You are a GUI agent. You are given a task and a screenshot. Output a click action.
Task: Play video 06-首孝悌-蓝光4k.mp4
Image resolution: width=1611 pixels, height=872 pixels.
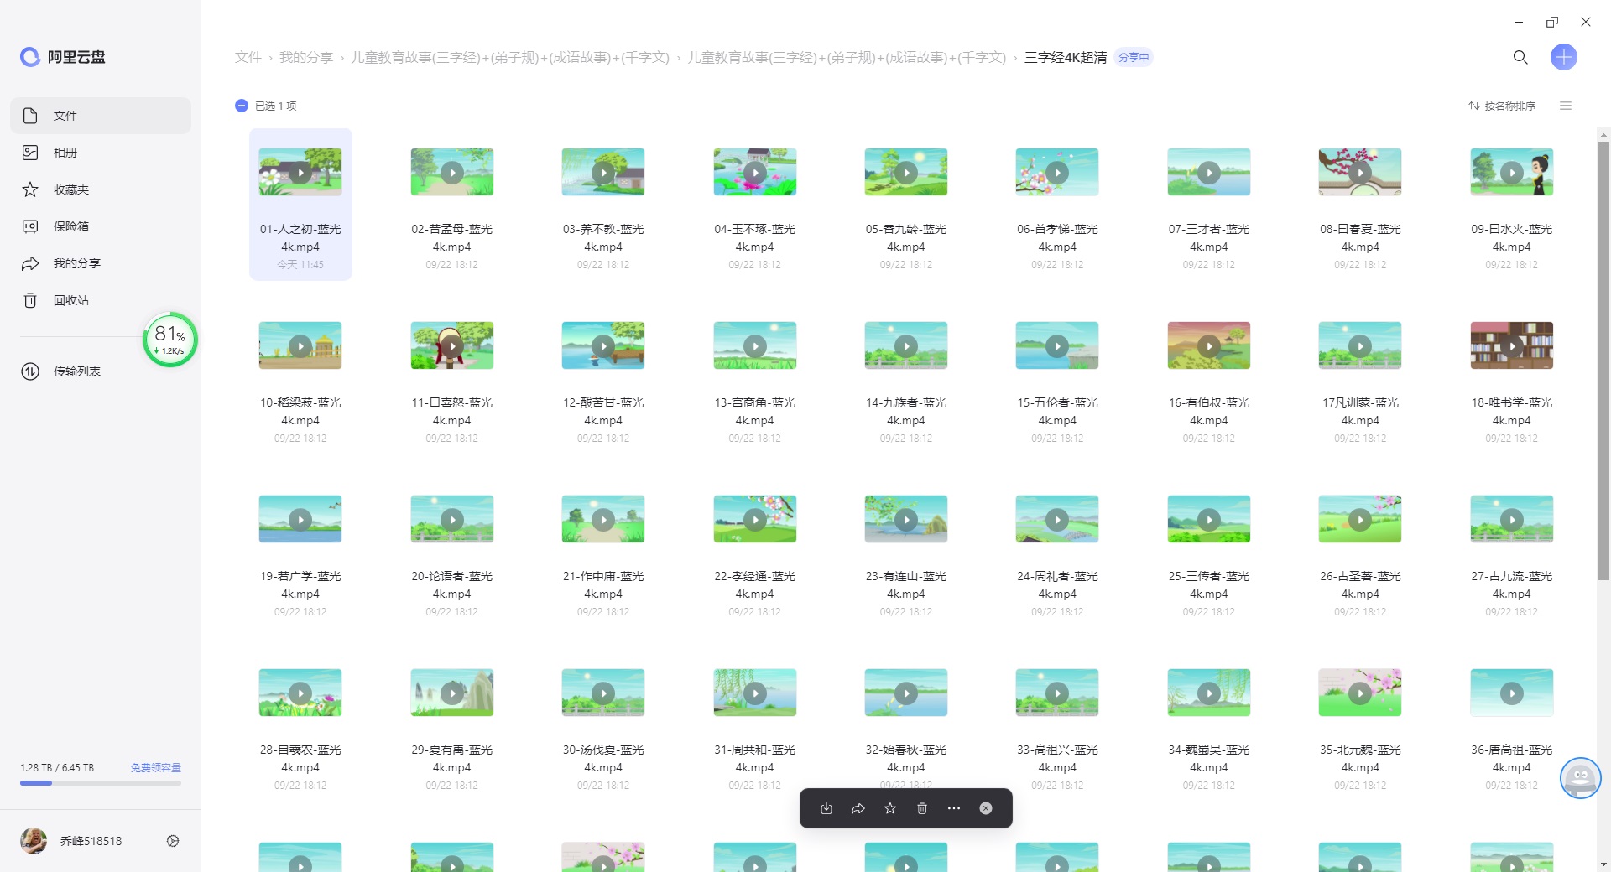pyautogui.click(x=1057, y=172)
